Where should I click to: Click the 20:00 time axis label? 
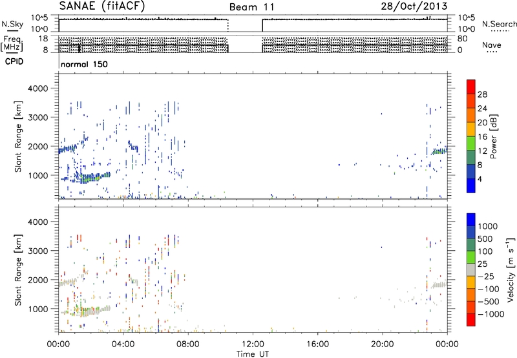pyautogui.click(x=383, y=344)
